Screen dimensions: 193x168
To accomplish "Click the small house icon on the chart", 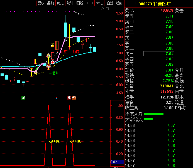I will (48, 66).
